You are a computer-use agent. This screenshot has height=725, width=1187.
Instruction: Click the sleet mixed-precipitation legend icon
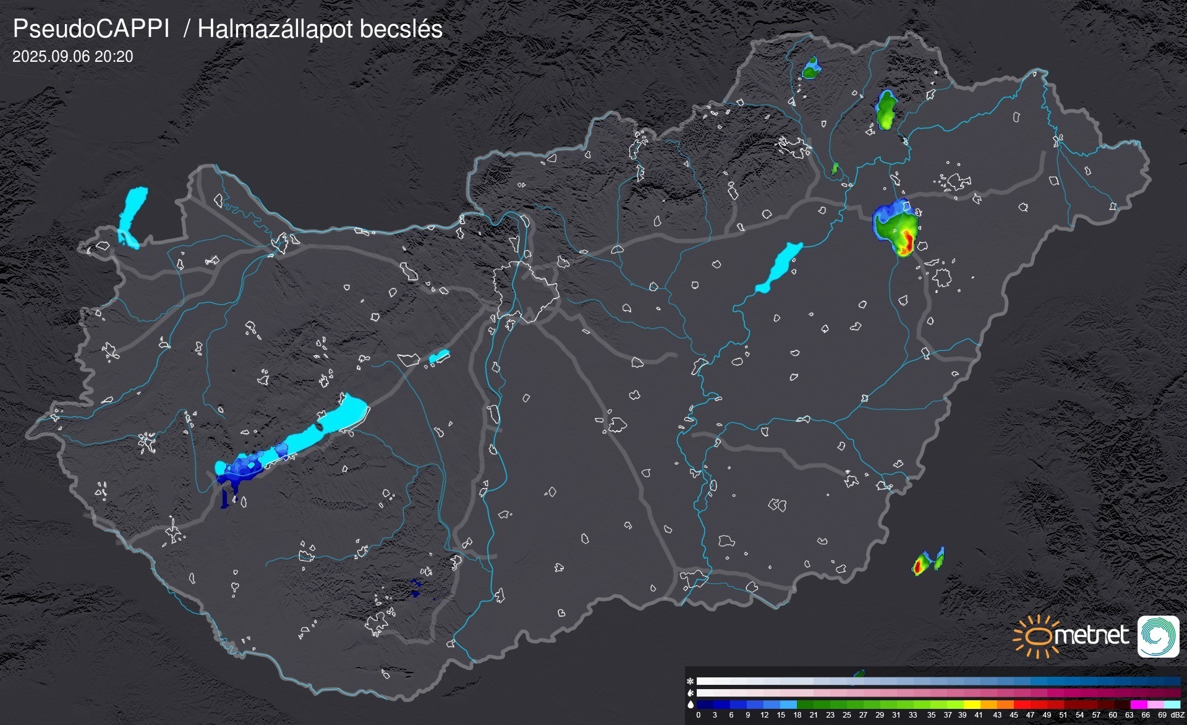click(691, 693)
